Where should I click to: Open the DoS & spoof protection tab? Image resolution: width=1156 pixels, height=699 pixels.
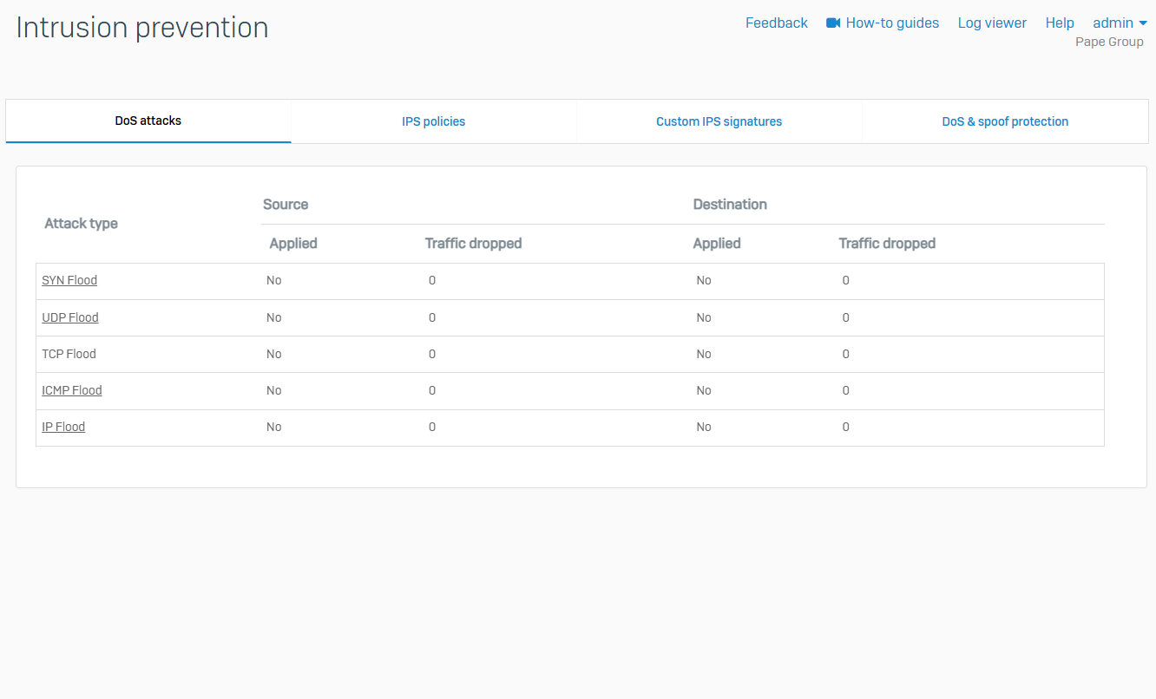coord(1005,122)
